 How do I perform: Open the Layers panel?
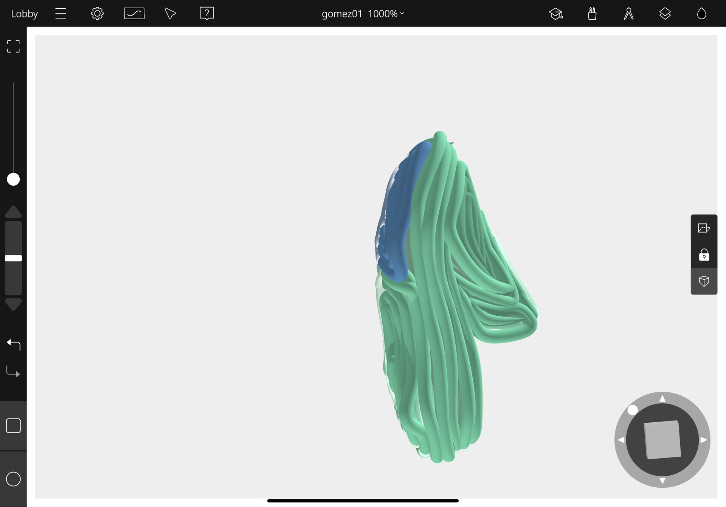pyautogui.click(x=665, y=14)
